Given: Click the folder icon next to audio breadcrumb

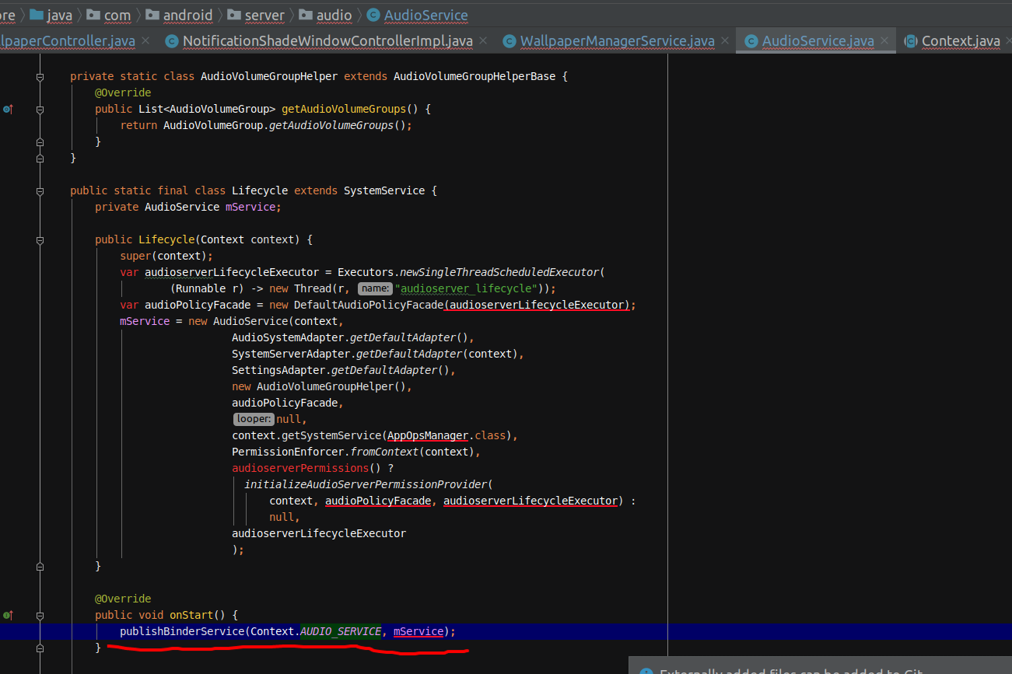Looking at the screenshot, I should pos(305,15).
